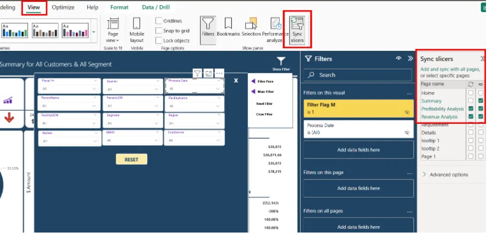Screen dimensions: 487x233
Task: Click the focus mode icon on visual
Action: coord(208,74)
